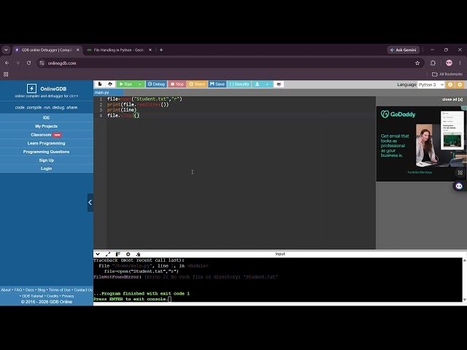
Task: Go back in browser history
Action: point(7,63)
